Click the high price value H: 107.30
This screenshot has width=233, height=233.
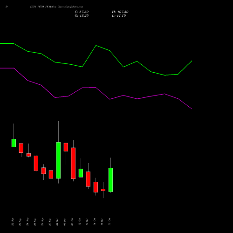tap(120, 12)
